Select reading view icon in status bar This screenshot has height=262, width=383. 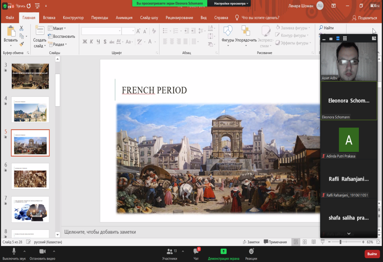314,242
